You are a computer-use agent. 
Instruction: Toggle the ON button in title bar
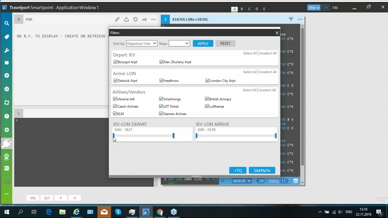click(326, 8)
